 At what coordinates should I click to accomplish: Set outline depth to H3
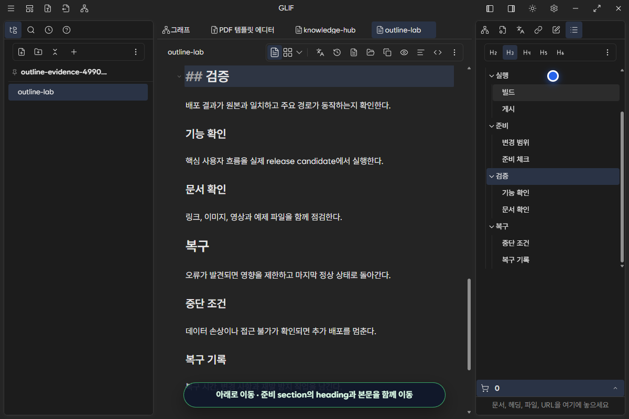[510, 52]
